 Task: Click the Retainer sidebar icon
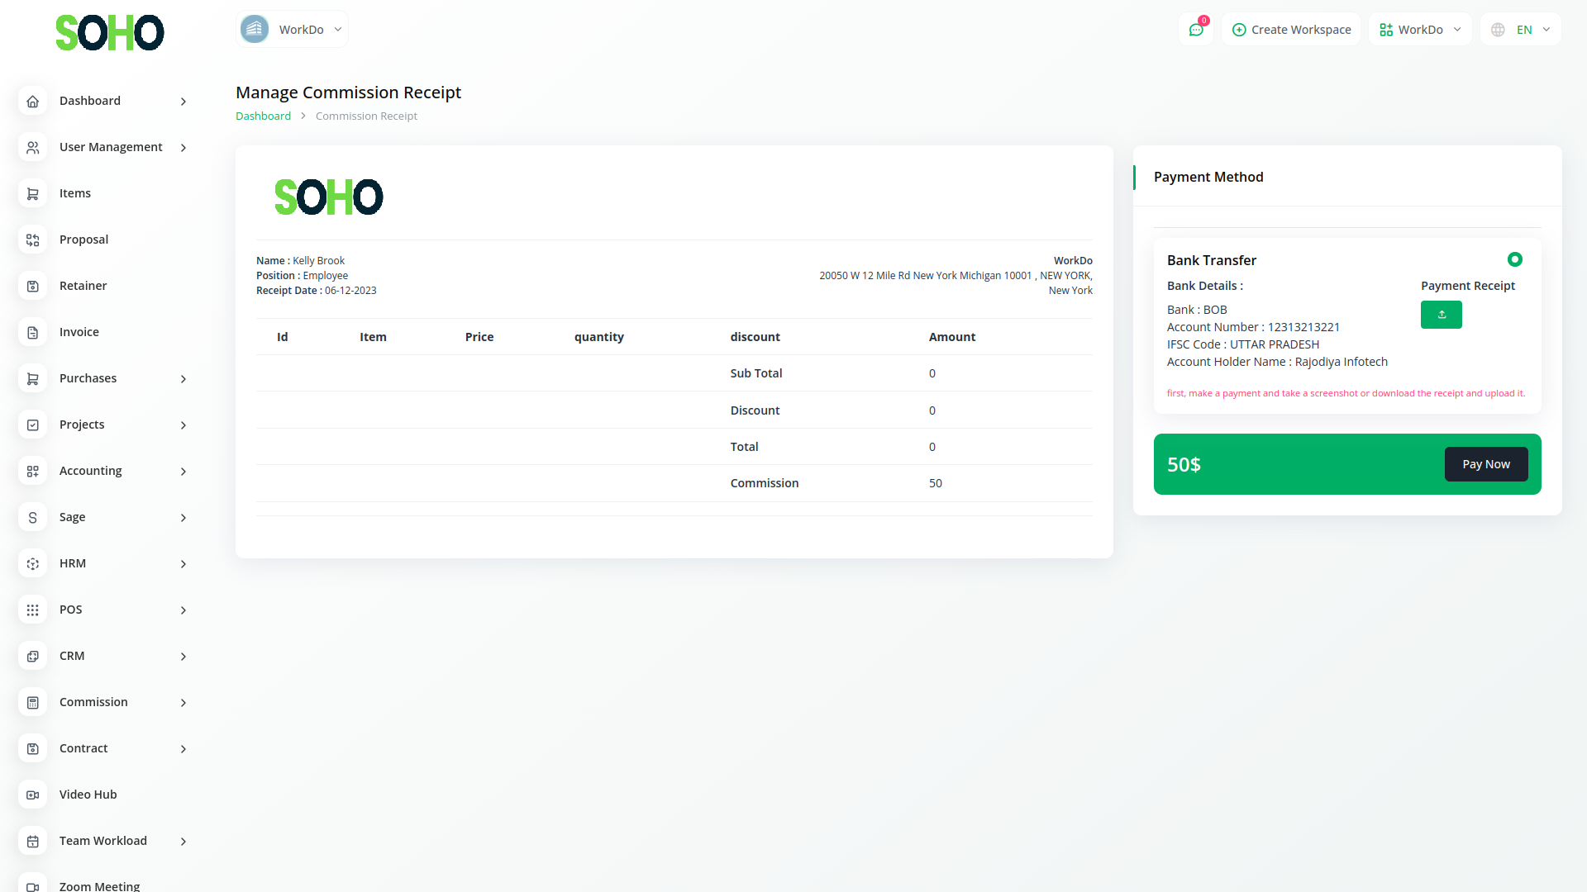[x=32, y=286]
